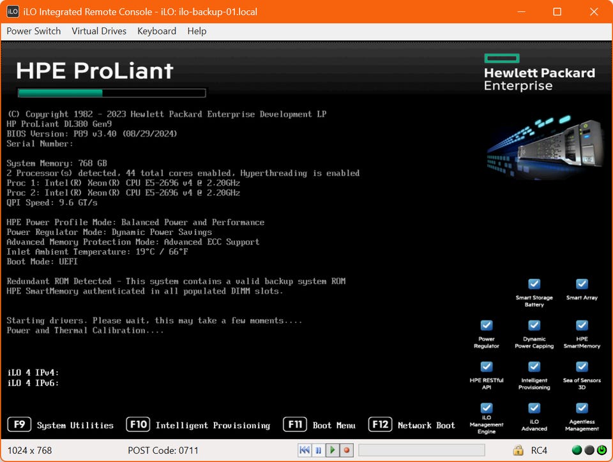
Task: Click the Redundant ROM Detected line
Action: pos(176,281)
